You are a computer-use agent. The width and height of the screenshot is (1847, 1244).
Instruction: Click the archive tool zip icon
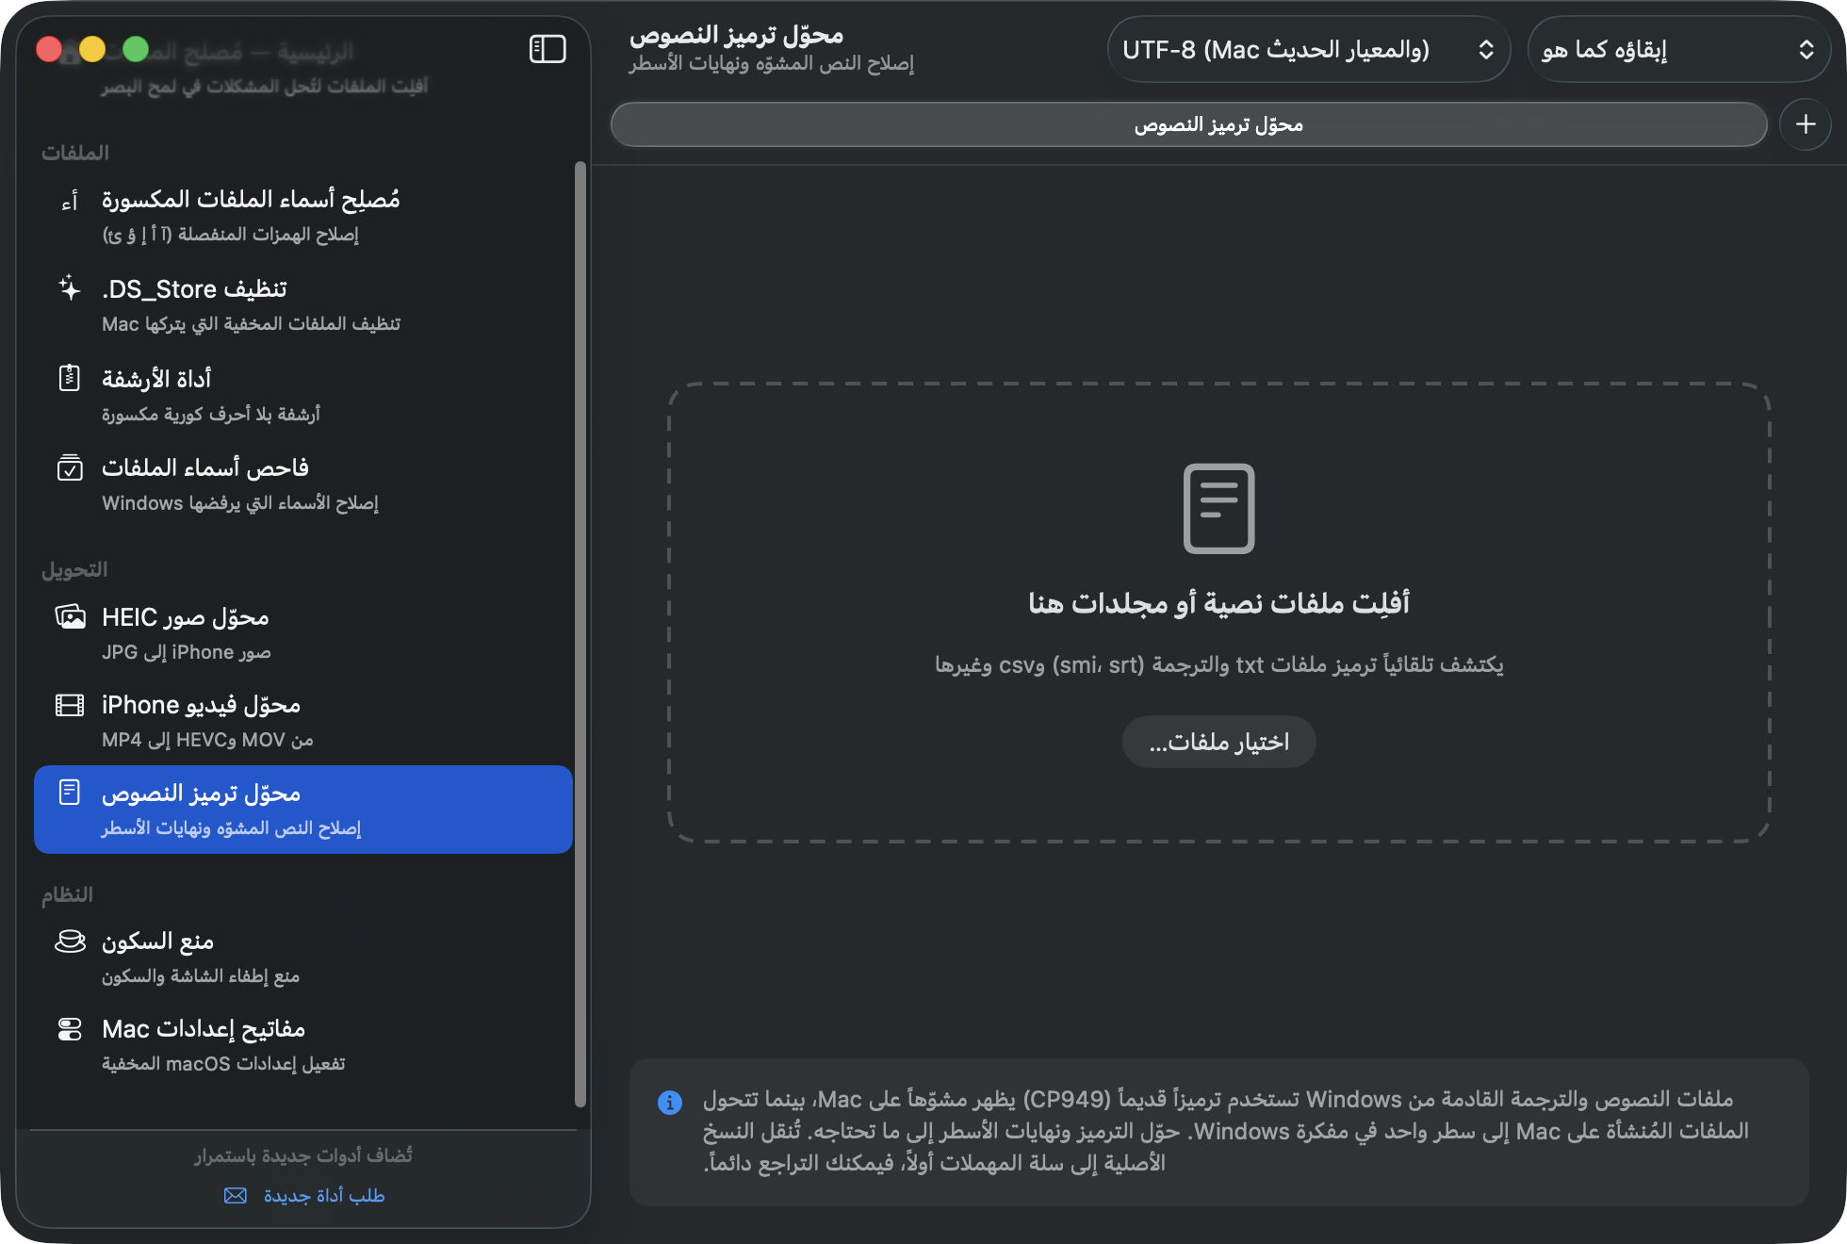click(70, 378)
